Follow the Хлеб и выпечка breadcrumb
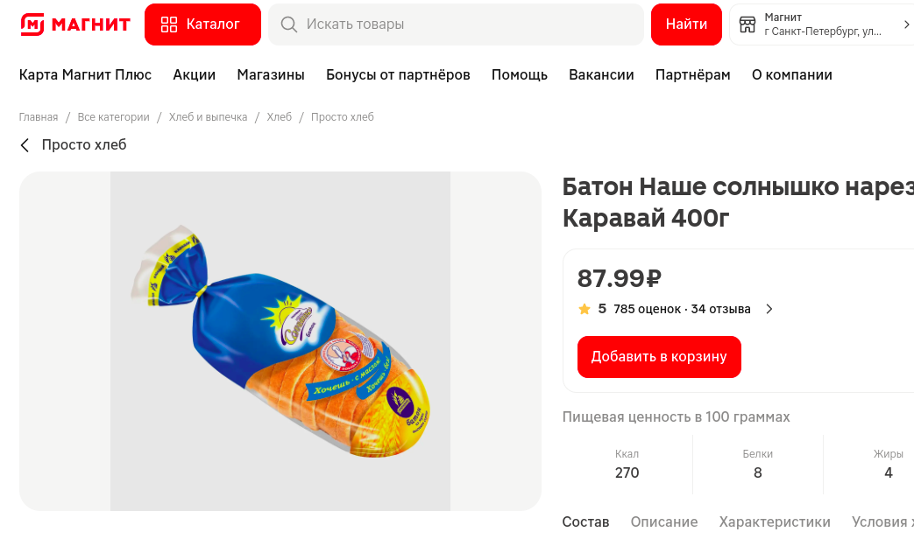This screenshot has width=914, height=539. tap(208, 117)
